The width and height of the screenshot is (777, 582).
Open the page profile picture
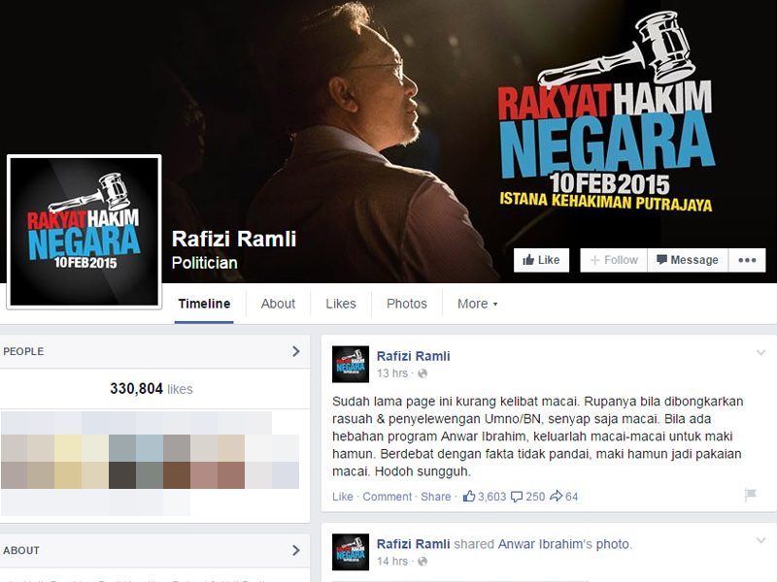(x=84, y=231)
